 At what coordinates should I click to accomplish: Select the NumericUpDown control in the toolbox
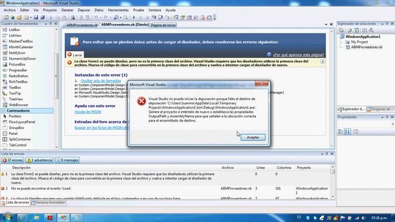(x=22, y=59)
